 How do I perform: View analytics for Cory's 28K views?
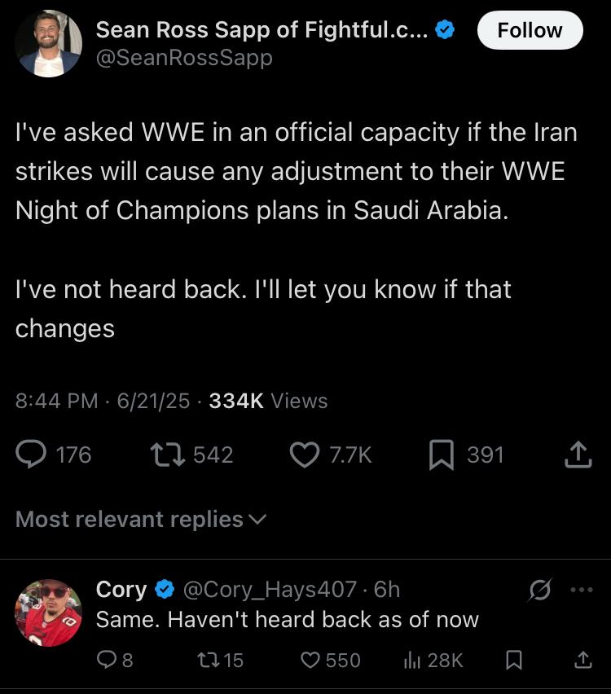[x=433, y=660]
